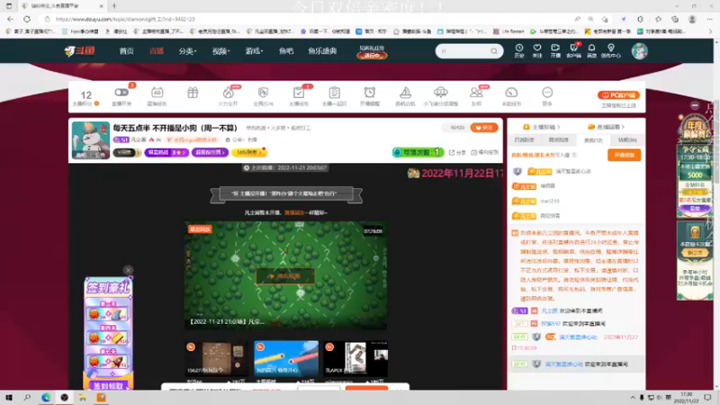Expand the 分类 dropdown in navigation
720x405 pixels.
(x=187, y=51)
